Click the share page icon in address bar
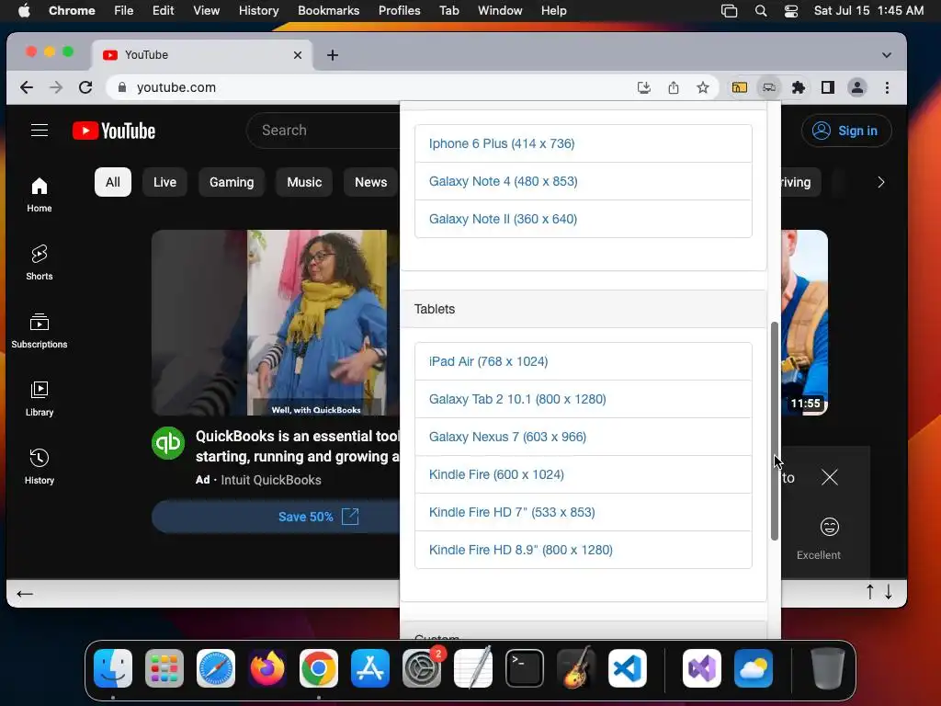Image resolution: width=941 pixels, height=706 pixels. pyautogui.click(x=674, y=87)
